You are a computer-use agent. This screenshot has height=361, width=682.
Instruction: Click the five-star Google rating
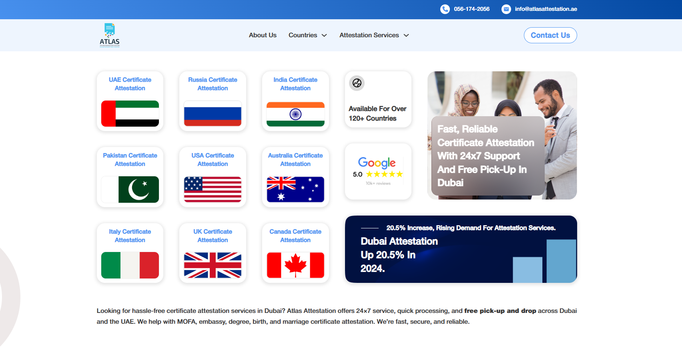tap(384, 174)
